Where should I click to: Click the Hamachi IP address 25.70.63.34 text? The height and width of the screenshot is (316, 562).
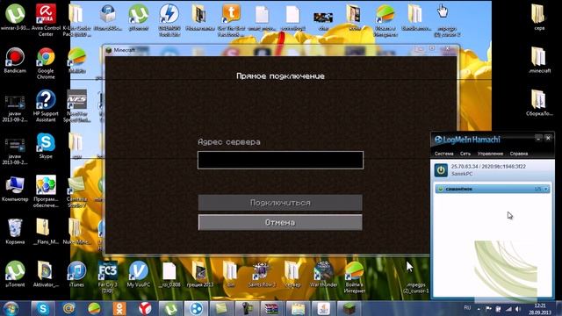[465, 167]
